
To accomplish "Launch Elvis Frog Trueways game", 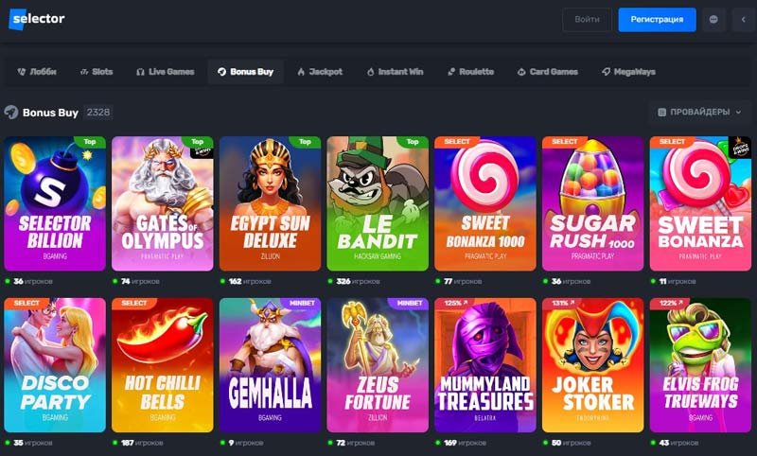I will pyautogui.click(x=700, y=365).
